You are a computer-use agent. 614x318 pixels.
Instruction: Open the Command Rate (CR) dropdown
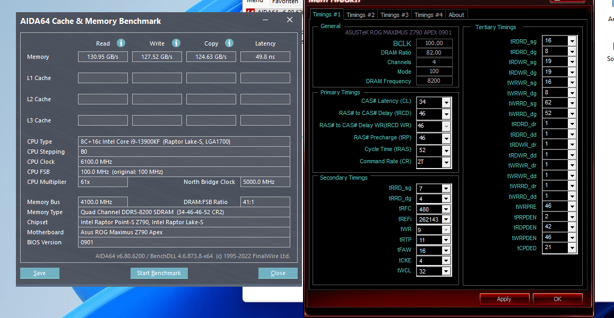click(x=446, y=162)
